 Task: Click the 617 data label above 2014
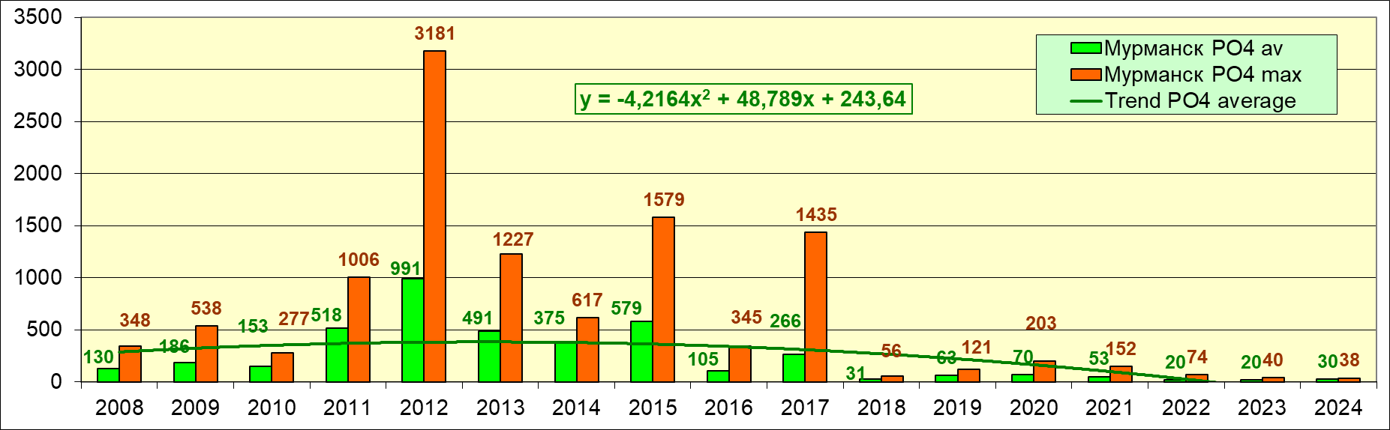[x=587, y=300]
